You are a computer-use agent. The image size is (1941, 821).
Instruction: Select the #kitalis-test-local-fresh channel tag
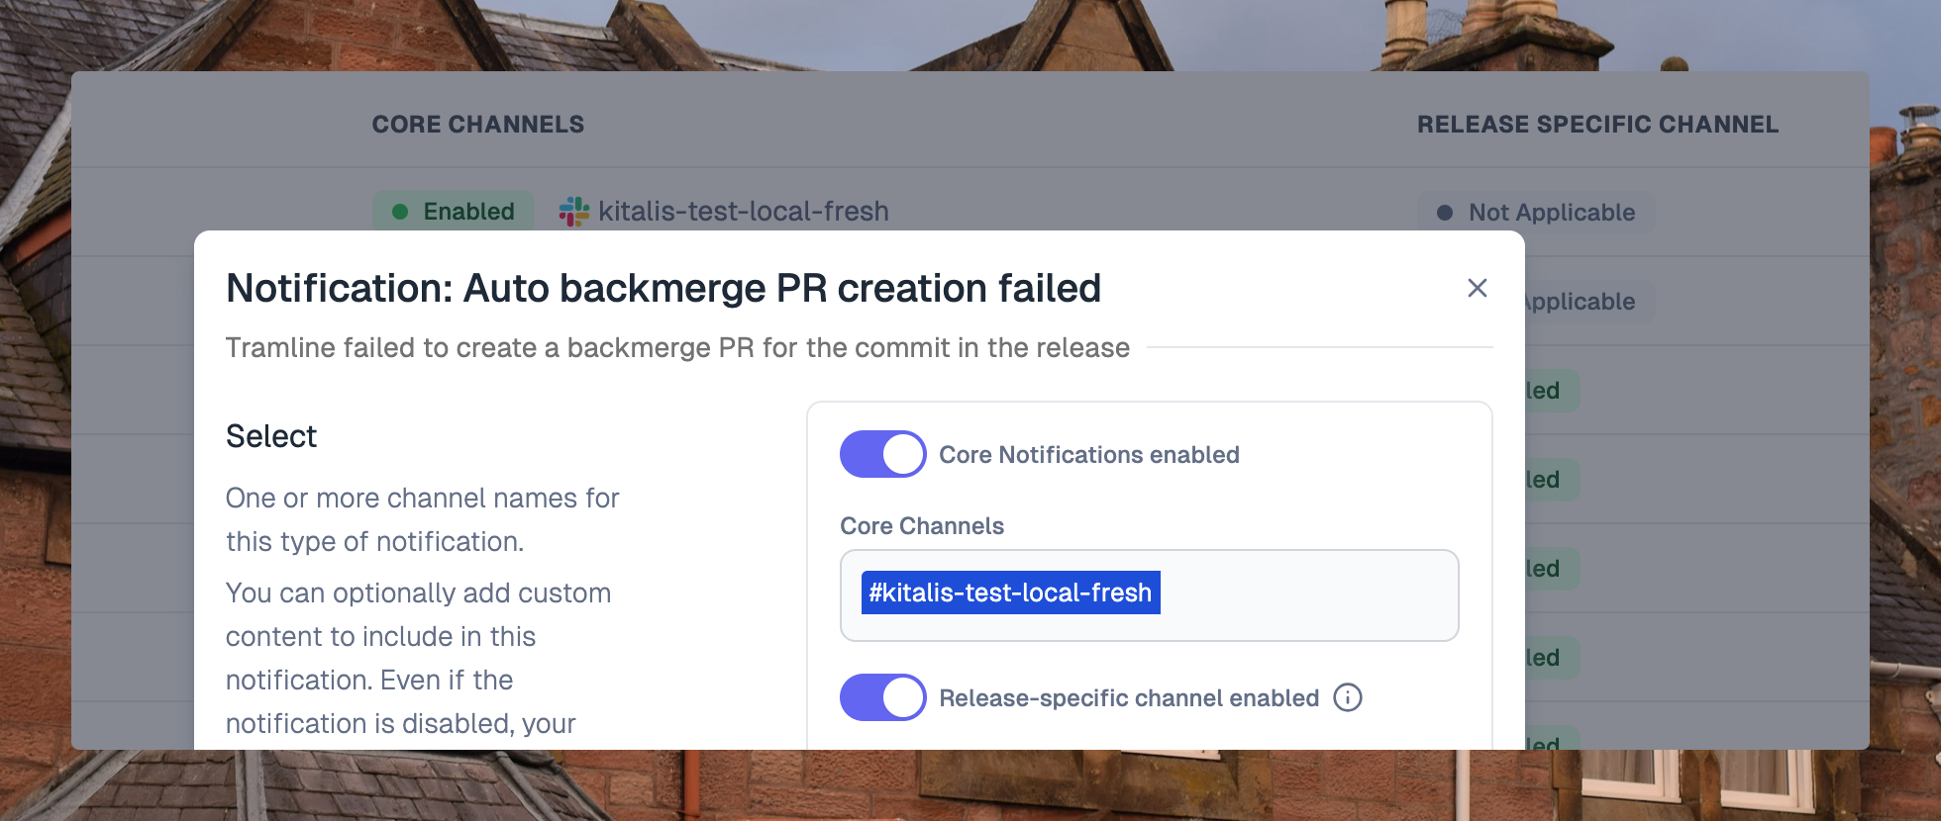click(1010, 593)
